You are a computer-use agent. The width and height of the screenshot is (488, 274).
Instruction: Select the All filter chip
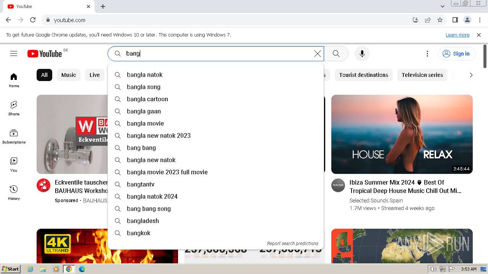[x=44, y=75]
